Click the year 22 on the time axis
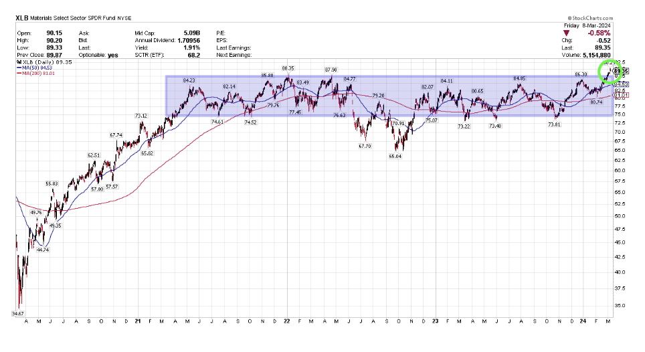Image resolution: width=645 pixels, height=352 pixels. click(x=287, y=321)
